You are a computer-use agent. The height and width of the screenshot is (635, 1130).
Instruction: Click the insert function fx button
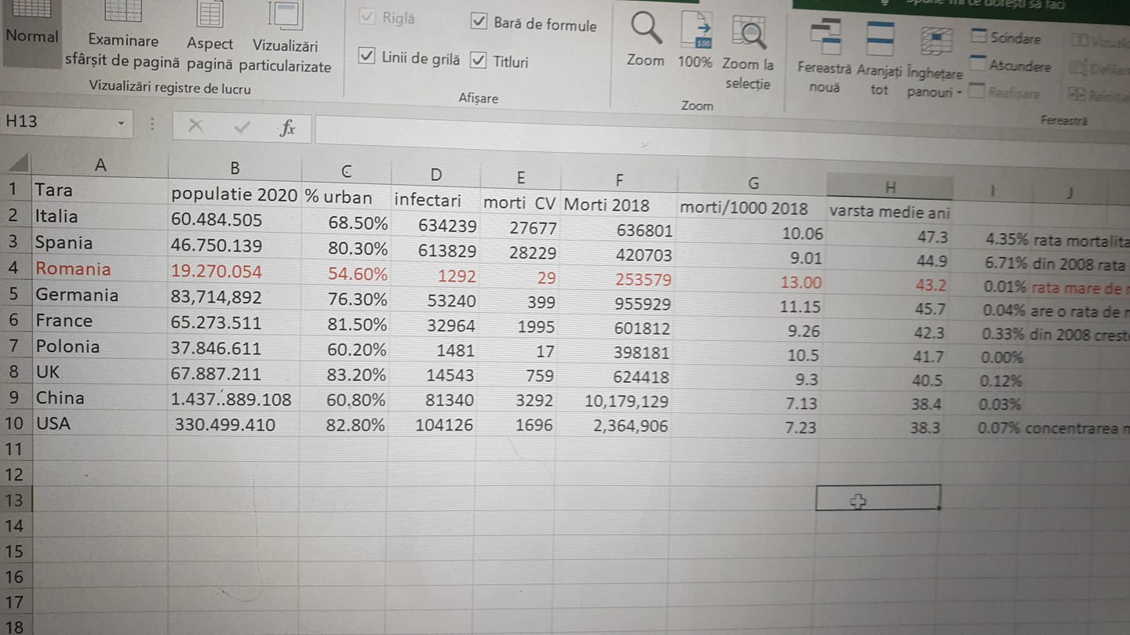[287, 128]
